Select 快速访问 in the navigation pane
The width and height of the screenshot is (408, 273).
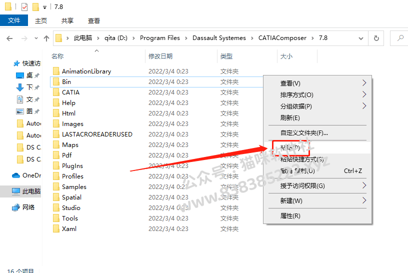click(27, 63)
